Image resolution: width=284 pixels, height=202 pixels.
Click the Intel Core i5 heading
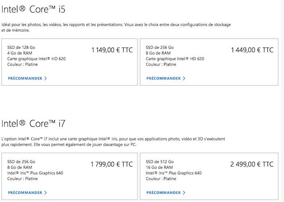click(37, 9)
